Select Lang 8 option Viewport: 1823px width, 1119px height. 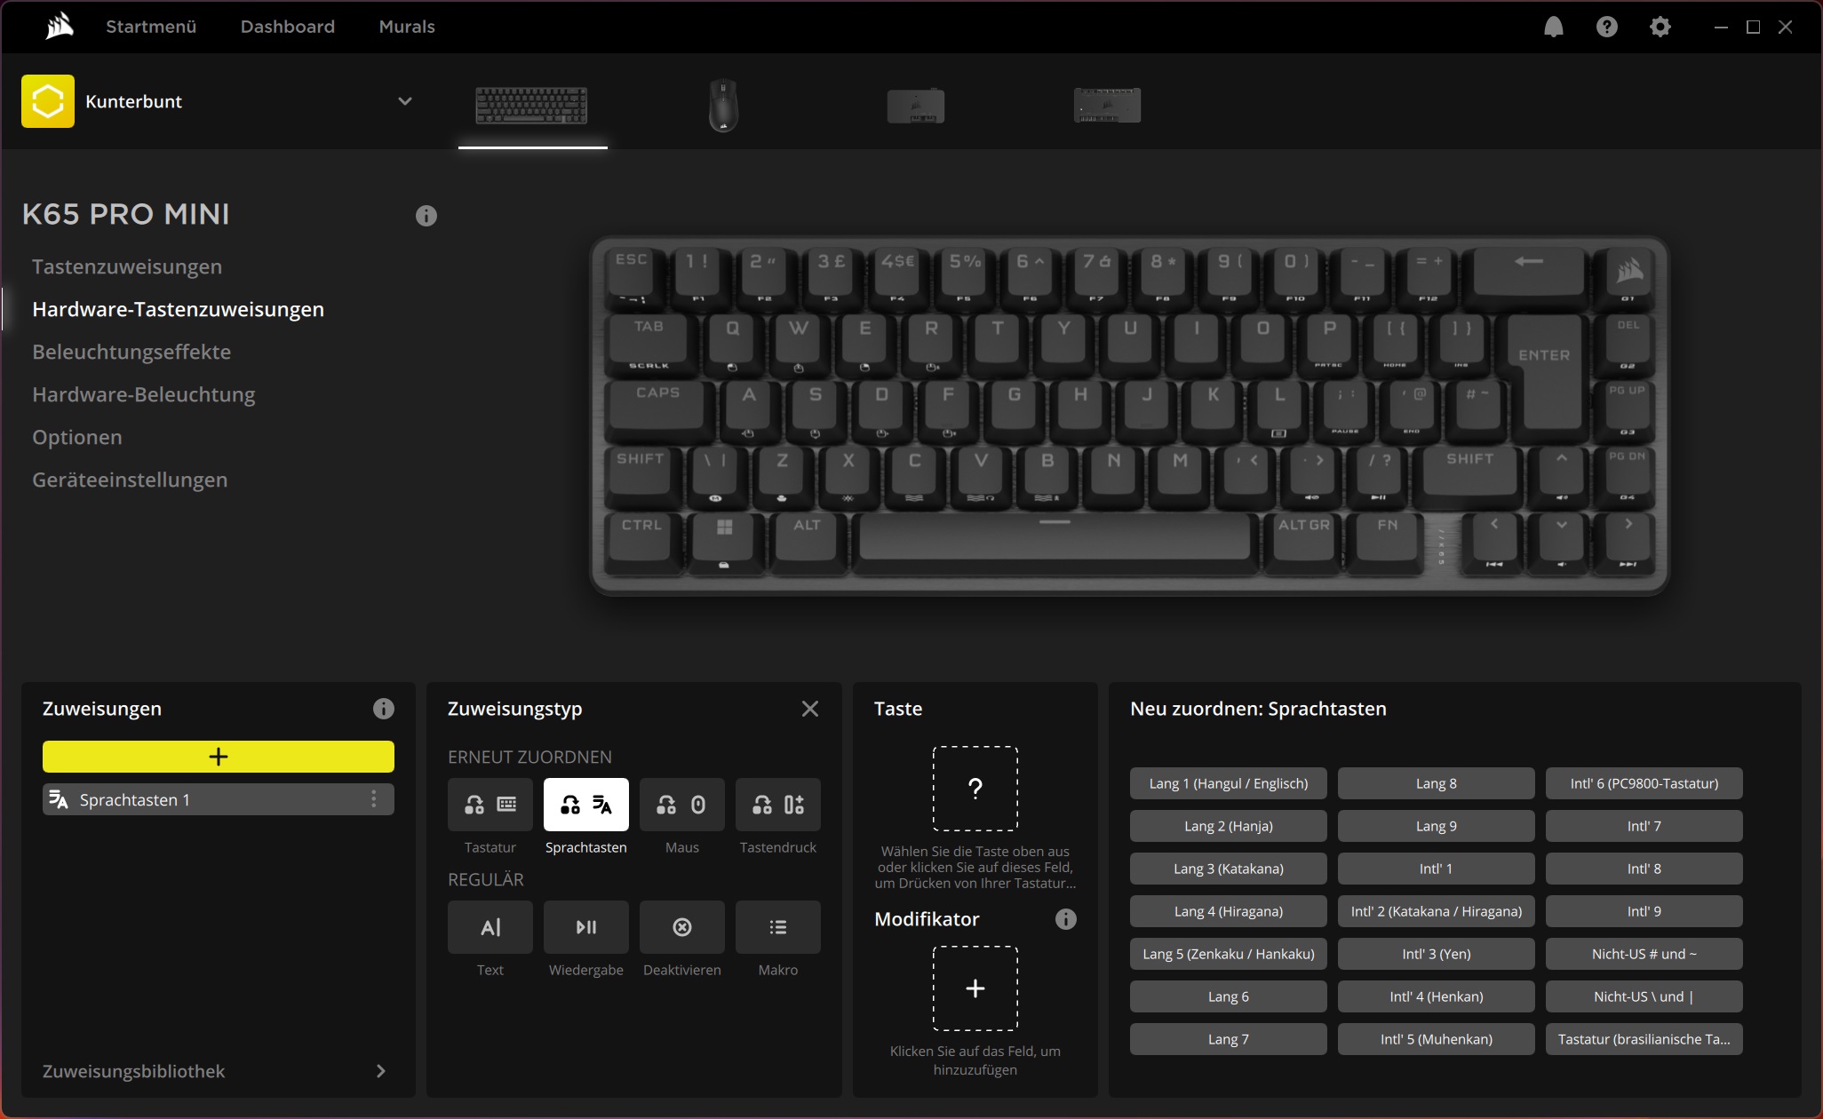[x=1437, y=783]
